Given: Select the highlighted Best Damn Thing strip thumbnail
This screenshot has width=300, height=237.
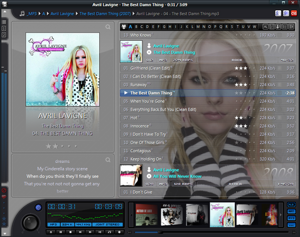Looking at the screenshot, I should 222,214.
